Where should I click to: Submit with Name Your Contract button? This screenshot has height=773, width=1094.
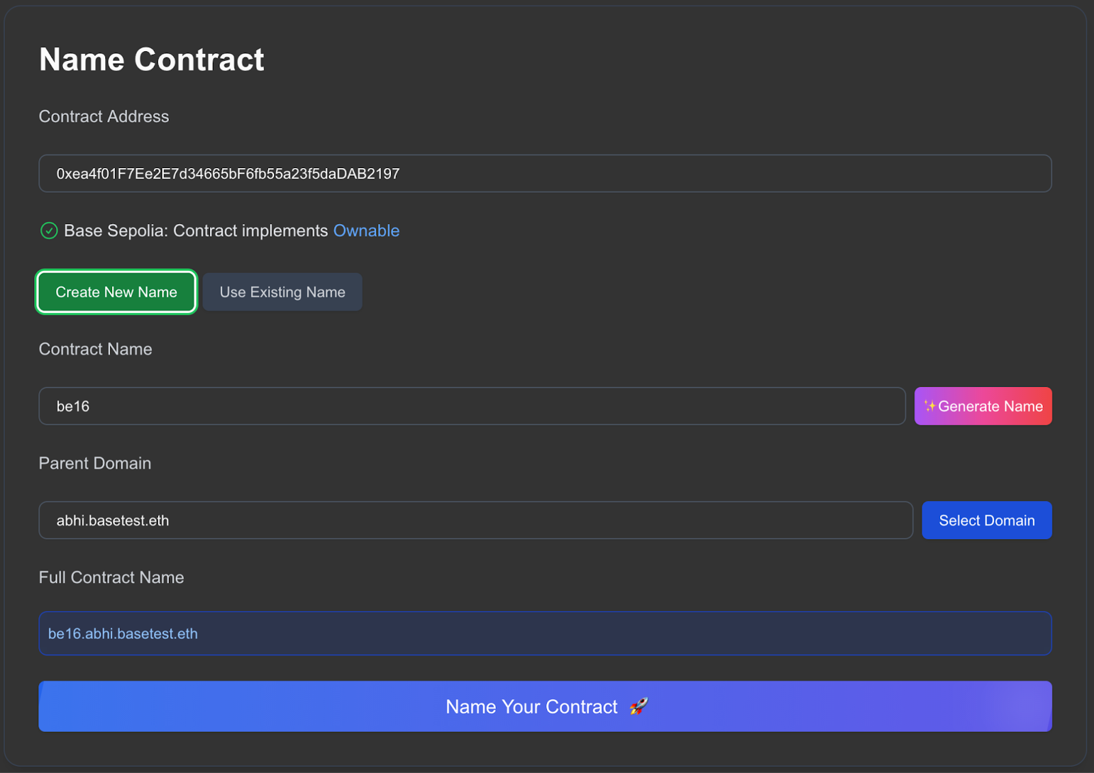(531, 707)
